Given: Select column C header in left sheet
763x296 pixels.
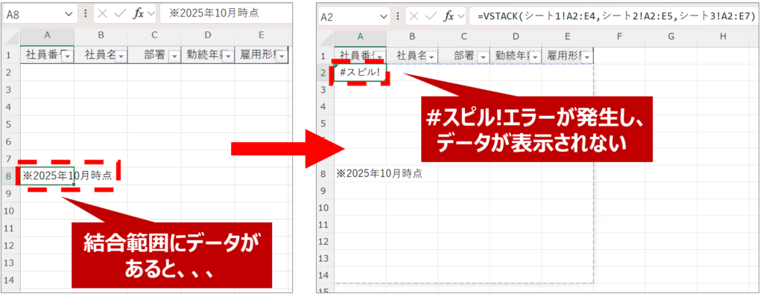Looking at the screenshot, I should pos(154,36).
